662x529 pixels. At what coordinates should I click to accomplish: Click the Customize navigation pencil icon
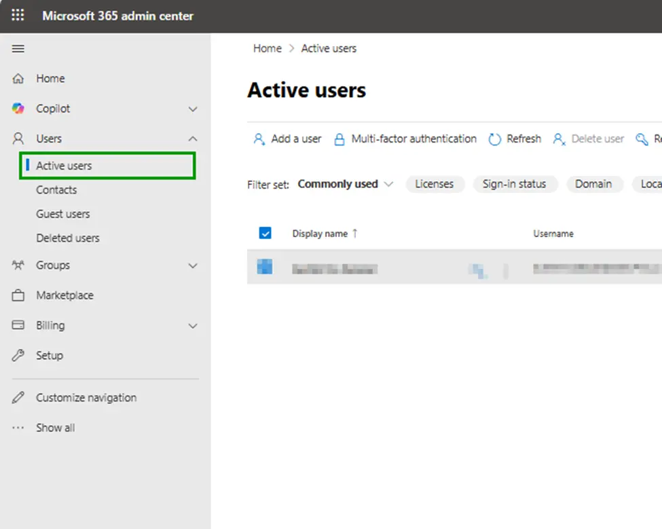click(x=18, y=397)
